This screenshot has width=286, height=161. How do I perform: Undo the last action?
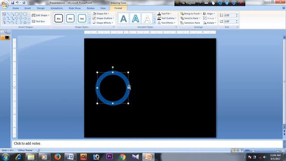click(x=17, y=3)
